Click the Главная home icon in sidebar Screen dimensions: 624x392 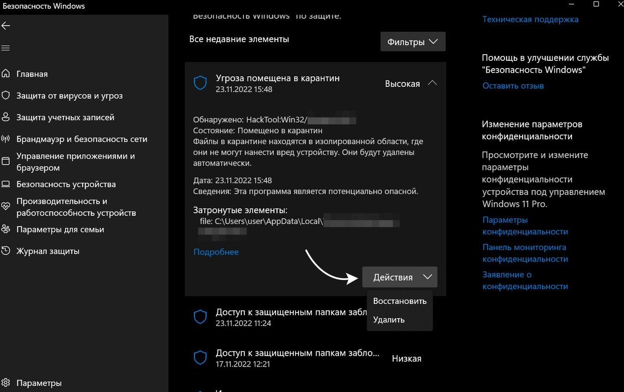coord(5,74)
